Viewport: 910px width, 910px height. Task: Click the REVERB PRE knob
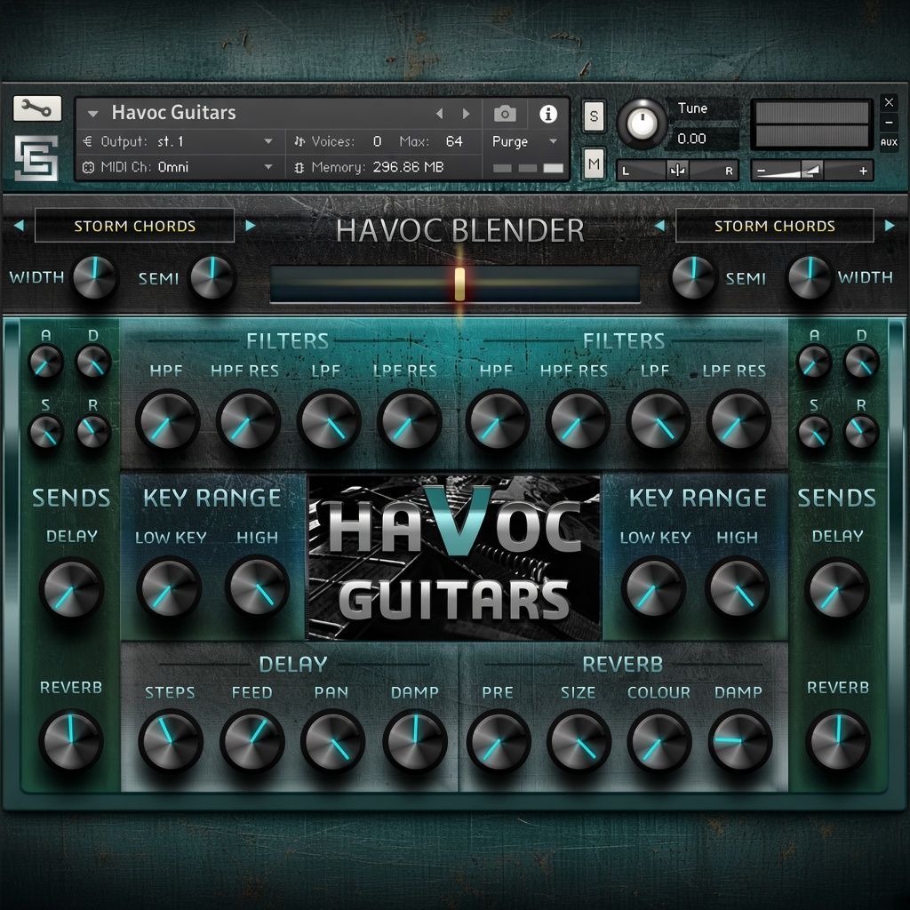499,741
